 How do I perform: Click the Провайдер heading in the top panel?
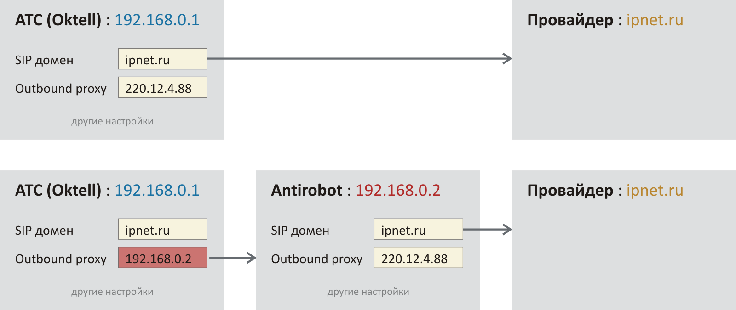570,20
